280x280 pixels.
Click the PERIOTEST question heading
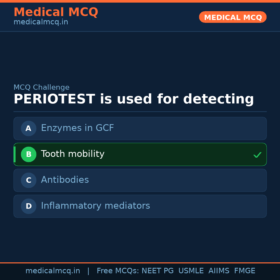point(134,99)
